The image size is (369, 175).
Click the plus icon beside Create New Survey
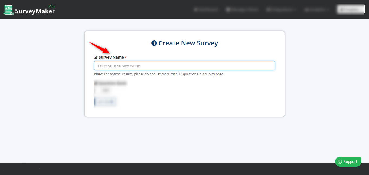(x=154, y=43)
